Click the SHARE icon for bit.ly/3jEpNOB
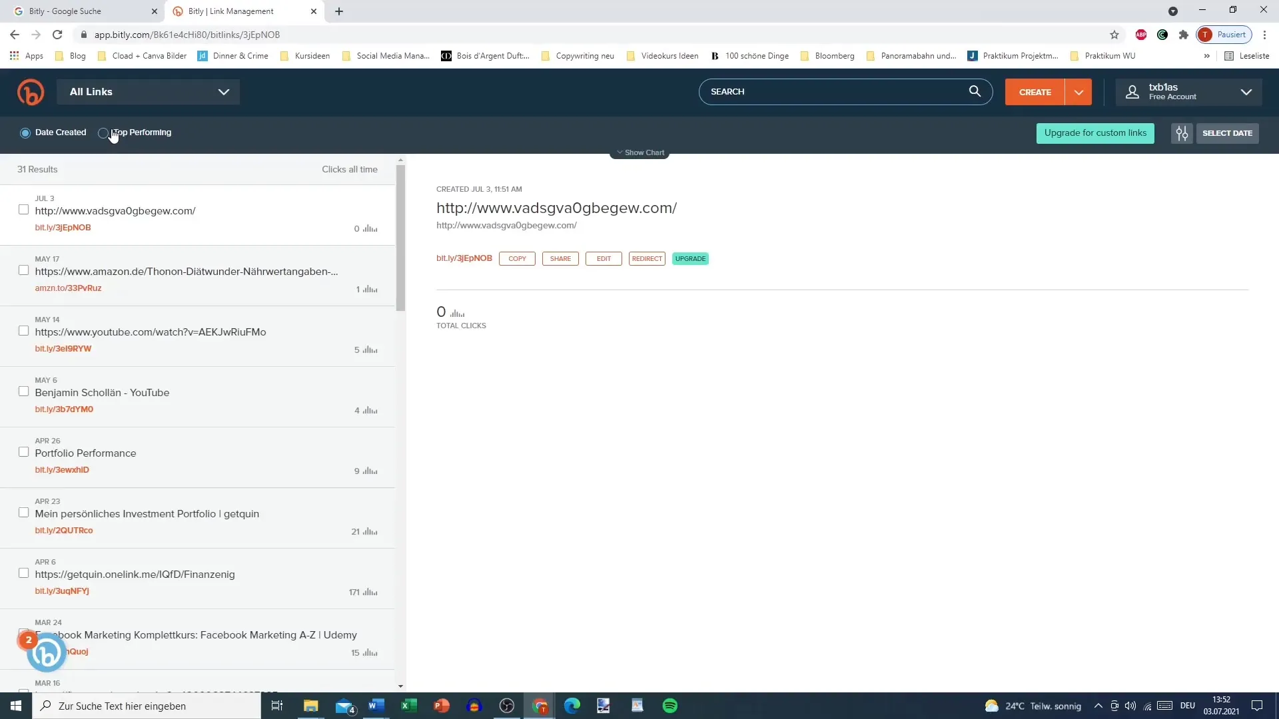 point(560,258)
